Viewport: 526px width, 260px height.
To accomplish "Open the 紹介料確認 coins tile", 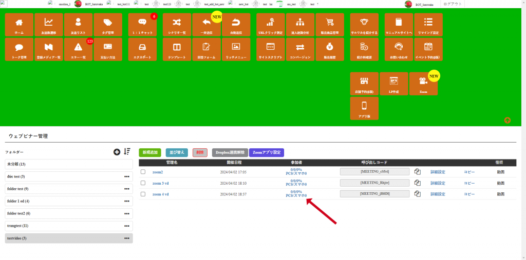I will (x=364, y=49).
